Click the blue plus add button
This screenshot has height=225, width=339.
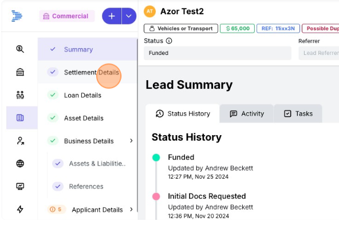(x=112, y=16)
